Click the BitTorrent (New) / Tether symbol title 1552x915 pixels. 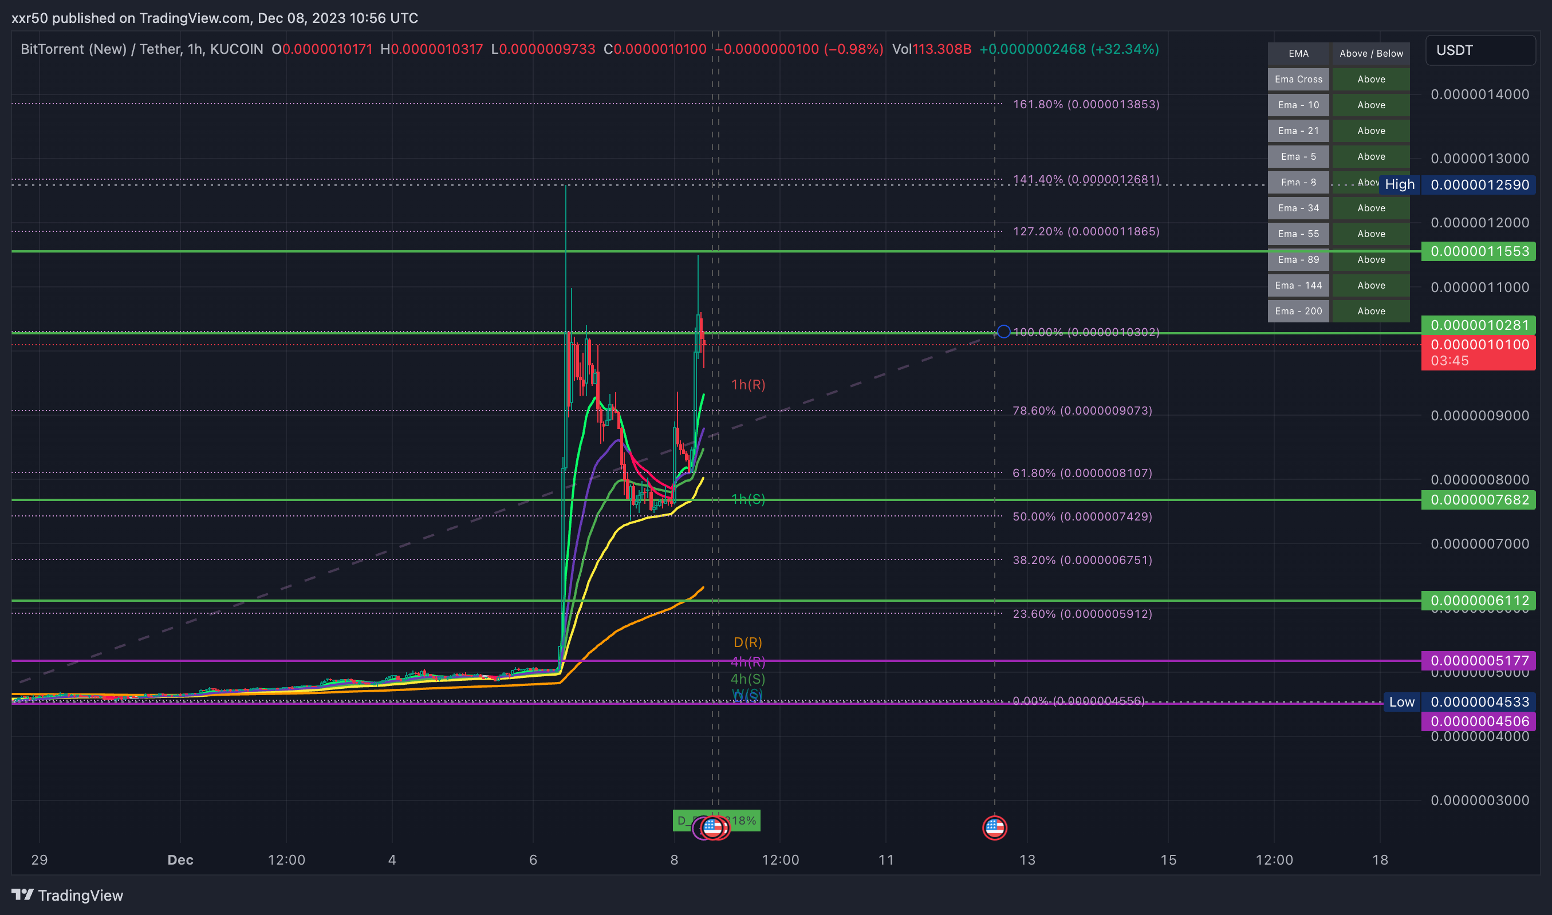pyautogui.click(x=142, y=49)
